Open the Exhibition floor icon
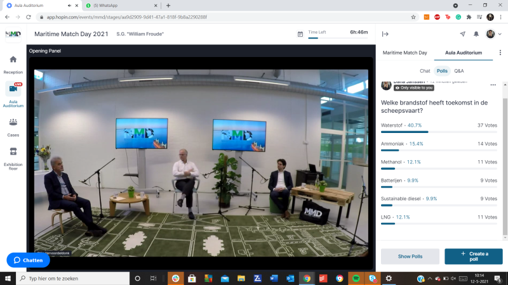This screenshot has width=508, height=285. click(x=13, y=151)
